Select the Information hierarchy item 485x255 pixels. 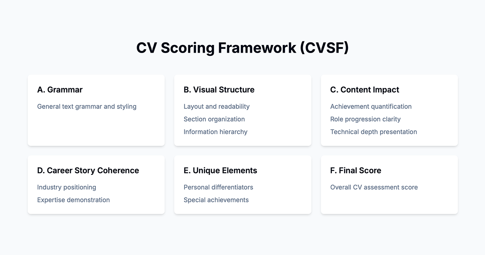click(215, 132)
